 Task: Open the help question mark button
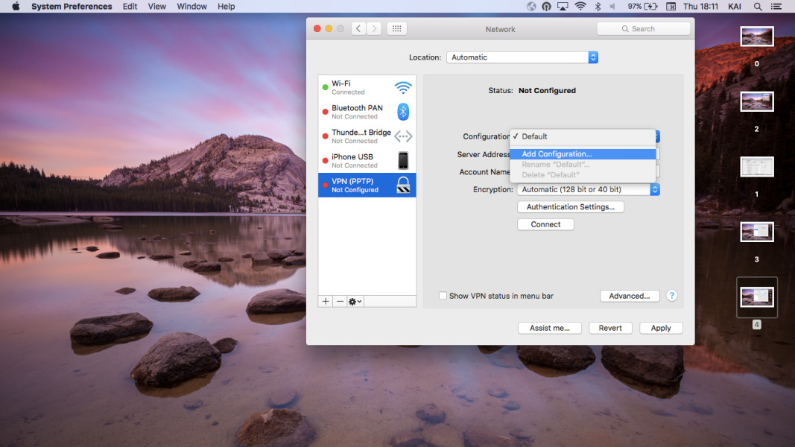coord(671,296)
